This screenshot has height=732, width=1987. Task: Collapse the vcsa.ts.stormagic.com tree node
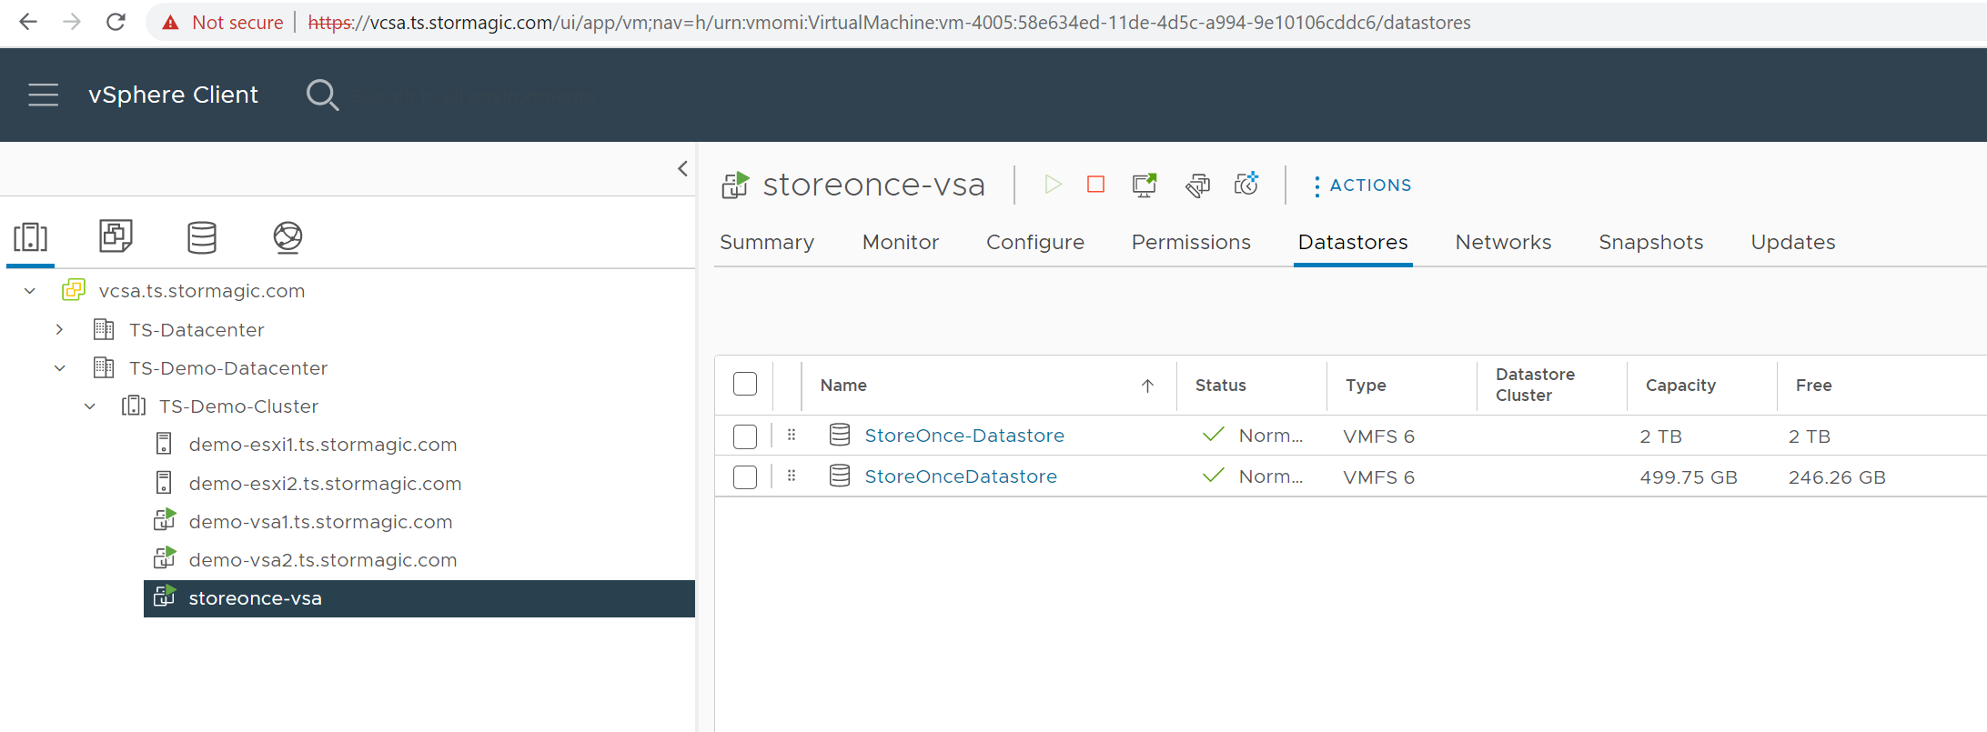click(x=30, y=291)
